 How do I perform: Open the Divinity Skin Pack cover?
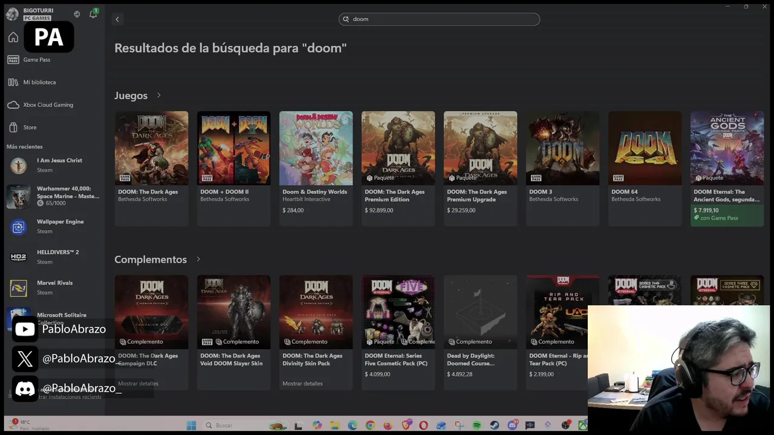tap(316, 312)
